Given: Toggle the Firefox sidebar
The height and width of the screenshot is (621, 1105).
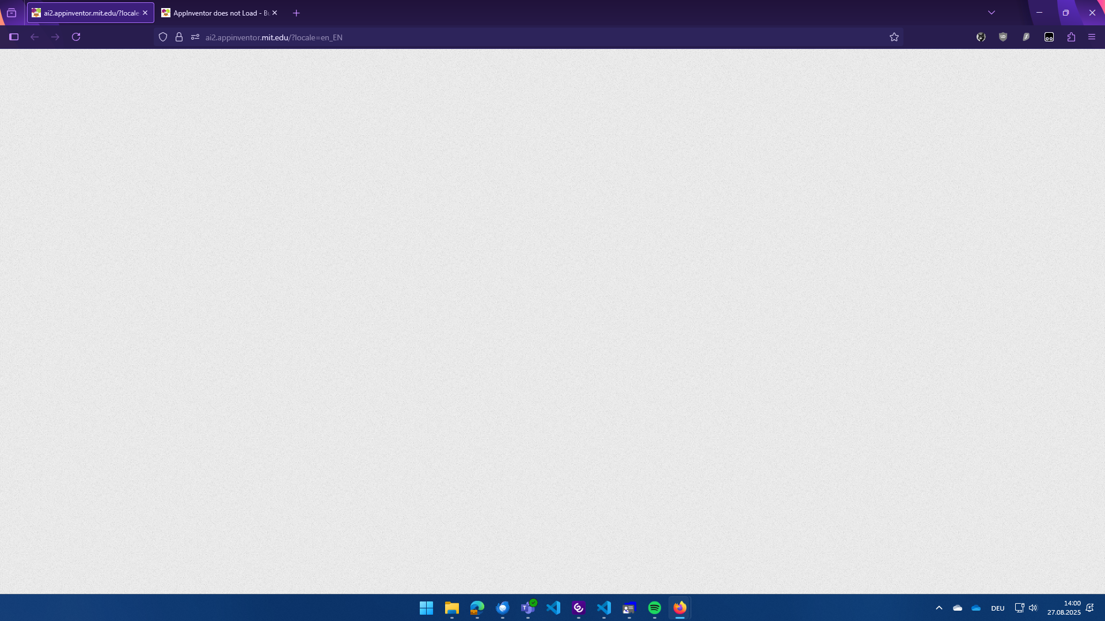Looking at the screenshot, I should coord(14,37).
